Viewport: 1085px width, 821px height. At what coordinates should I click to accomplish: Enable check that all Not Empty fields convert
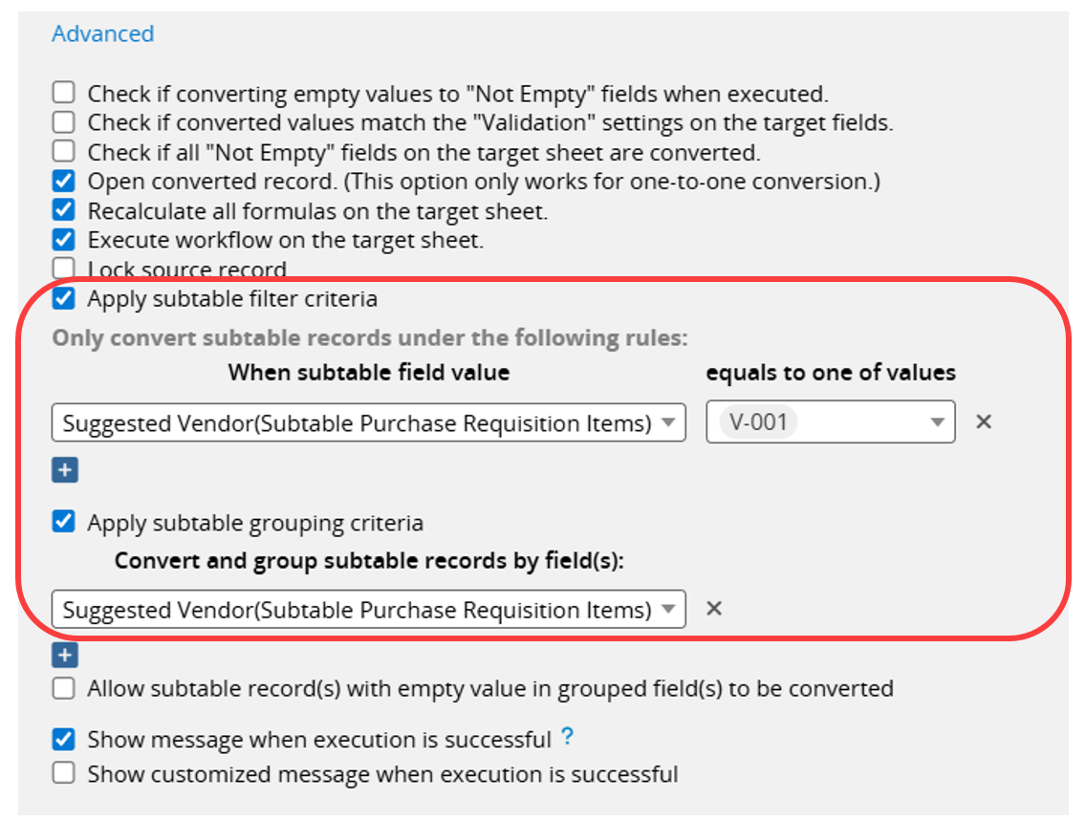point(63,152)
